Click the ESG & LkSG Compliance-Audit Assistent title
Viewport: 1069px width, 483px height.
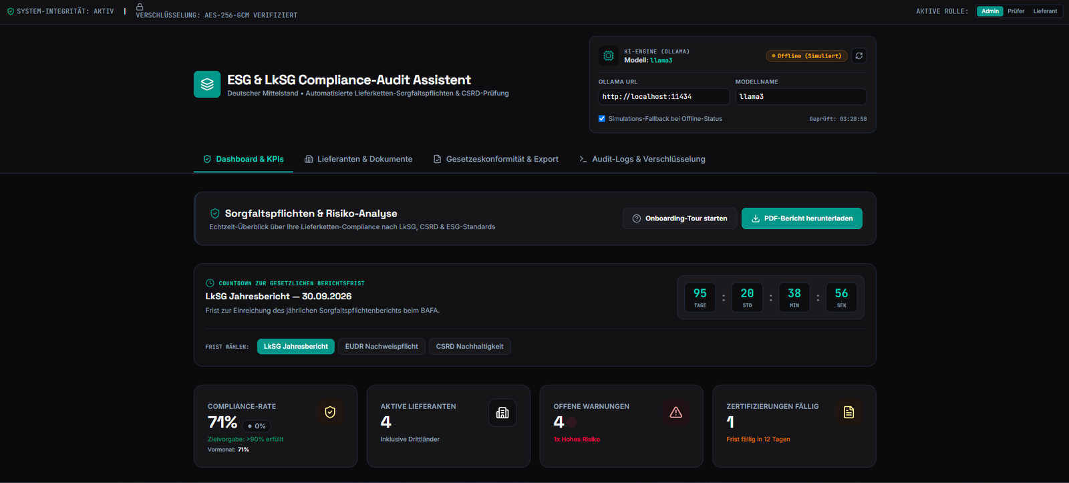pyautogui.click(x=349, y=79)
